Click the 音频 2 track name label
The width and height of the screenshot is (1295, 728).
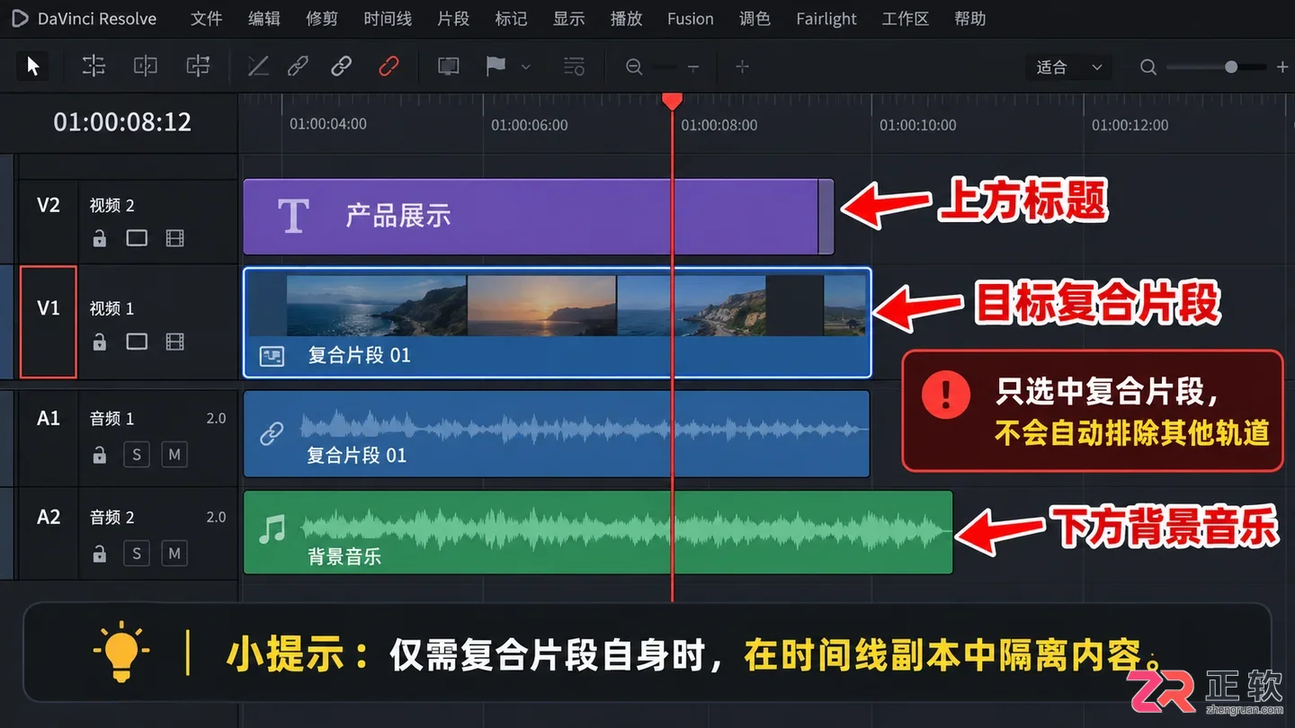pyautogui.click(x=112, y=517)
